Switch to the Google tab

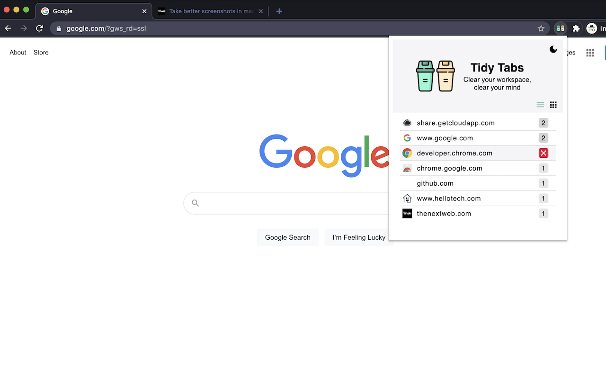93,11
